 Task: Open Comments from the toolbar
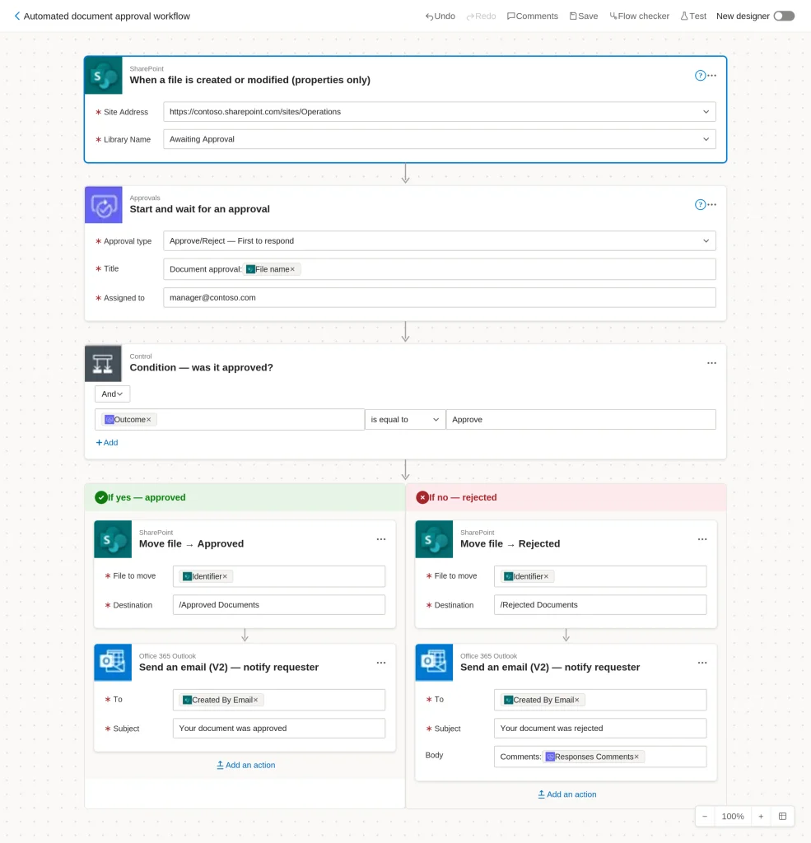pyautogui.click(x=533, y=16)
